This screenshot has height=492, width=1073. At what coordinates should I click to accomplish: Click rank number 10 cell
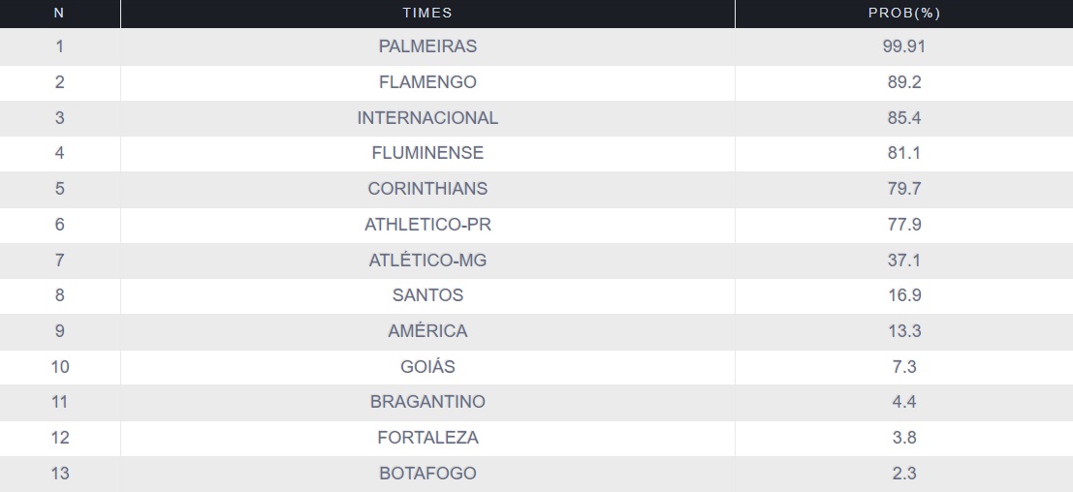[x=59, y=366]
